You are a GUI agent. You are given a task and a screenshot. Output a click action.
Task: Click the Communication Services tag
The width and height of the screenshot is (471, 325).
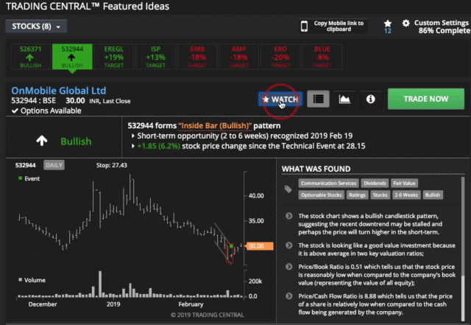click(x=328, y=184)
